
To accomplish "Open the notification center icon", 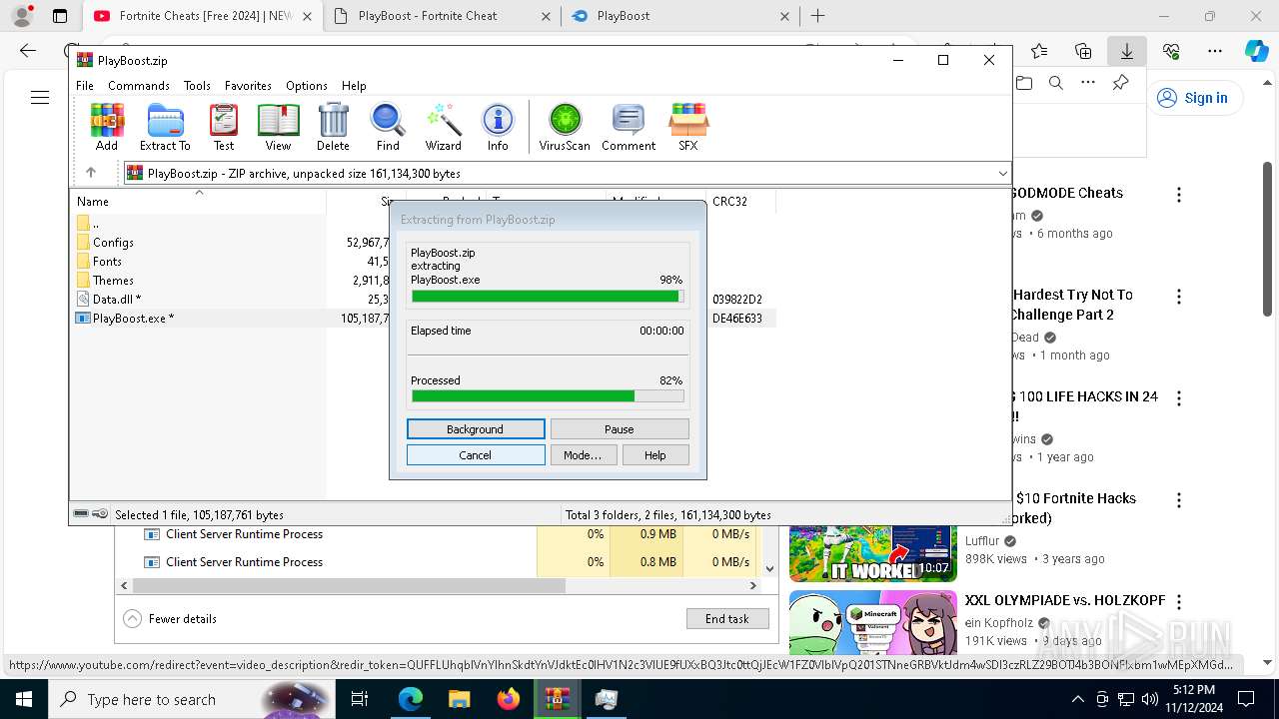I will coord(1246,699).
